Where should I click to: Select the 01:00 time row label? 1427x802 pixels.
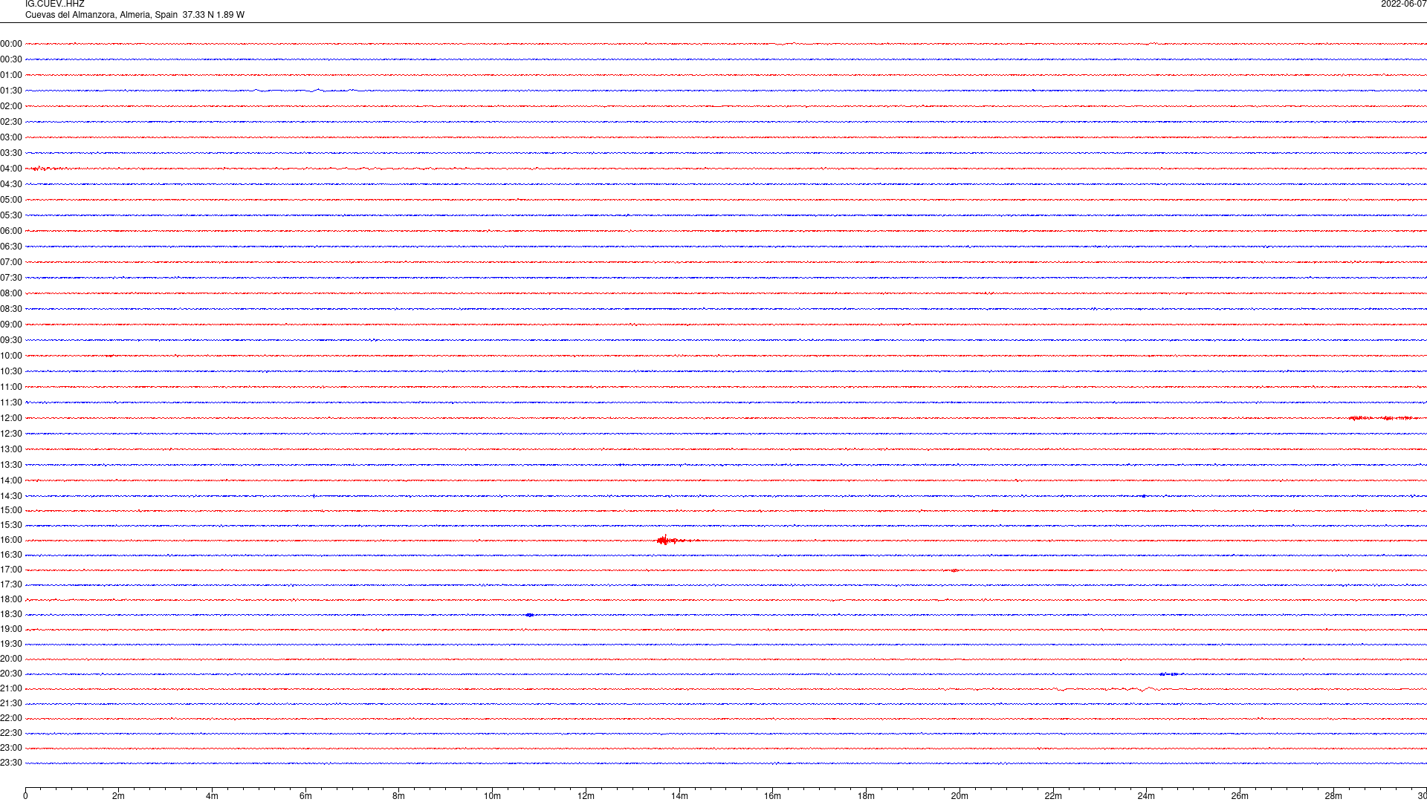click(x=11, y=75)
